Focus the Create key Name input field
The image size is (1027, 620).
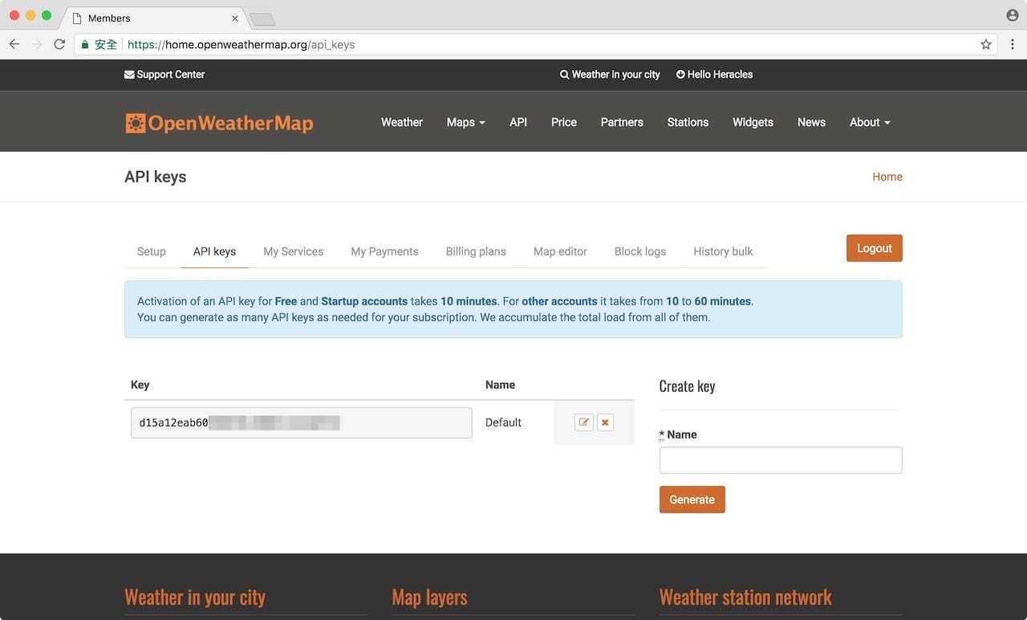(781, 460)
